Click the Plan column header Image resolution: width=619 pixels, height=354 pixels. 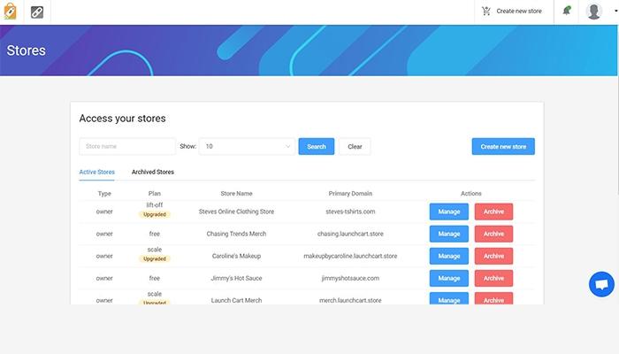155,194
